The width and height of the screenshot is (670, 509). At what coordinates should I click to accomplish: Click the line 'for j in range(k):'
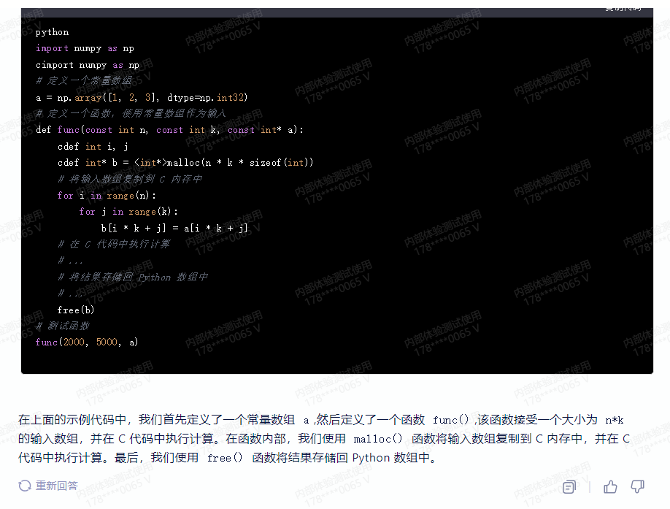[x=128, y=212]
